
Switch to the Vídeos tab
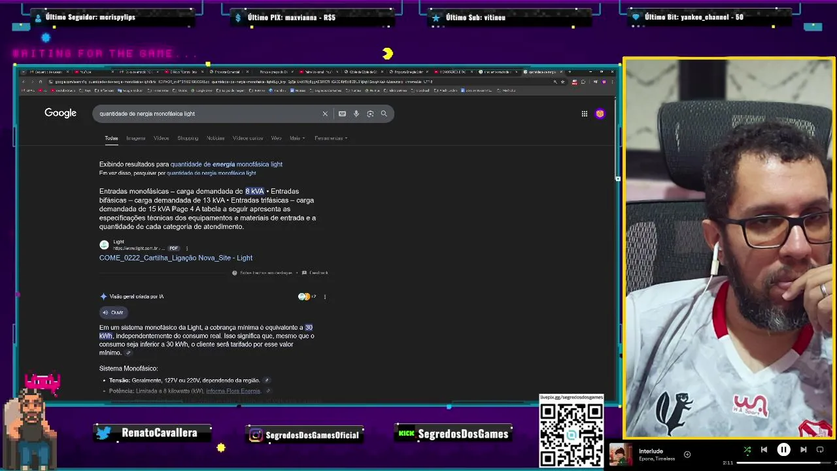click(x=162, y=138)
